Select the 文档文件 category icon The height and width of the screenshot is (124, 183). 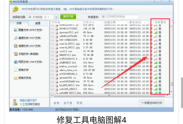click(x=16, y=54)
